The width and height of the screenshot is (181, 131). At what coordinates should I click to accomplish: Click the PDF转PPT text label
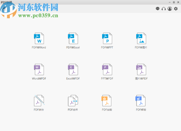click(107, 47)
